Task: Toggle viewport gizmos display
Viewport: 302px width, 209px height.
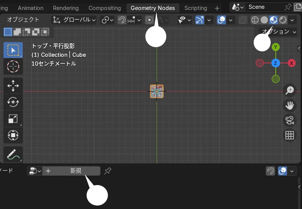Action: pos(200,20)
